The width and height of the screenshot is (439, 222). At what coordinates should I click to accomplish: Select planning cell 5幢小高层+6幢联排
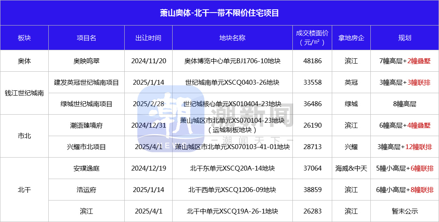[x=404, y=169]
